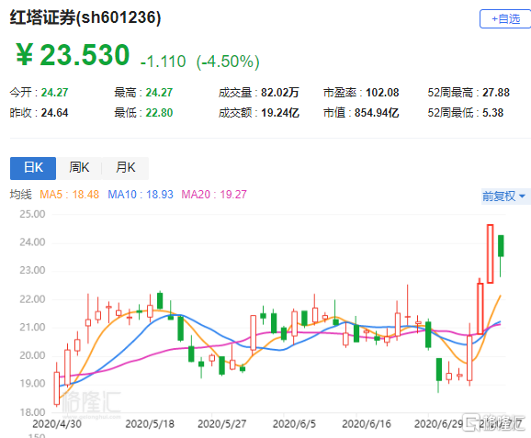Click the MA5 : 18.48 indicator label
Viewport: 531px width, 438px height.
[x=69, y=195]
